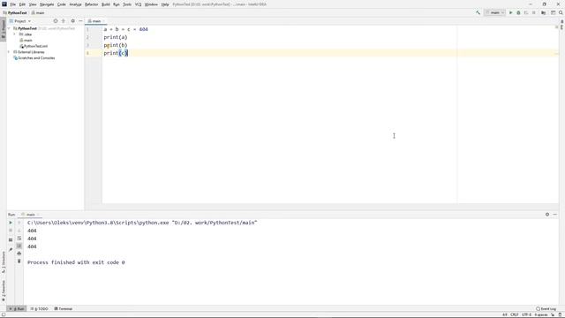Viewport: 565px width, 318px height.
Task: Click the up arrow in the Run panel toolbar
Action: click(x=19, y=223)
